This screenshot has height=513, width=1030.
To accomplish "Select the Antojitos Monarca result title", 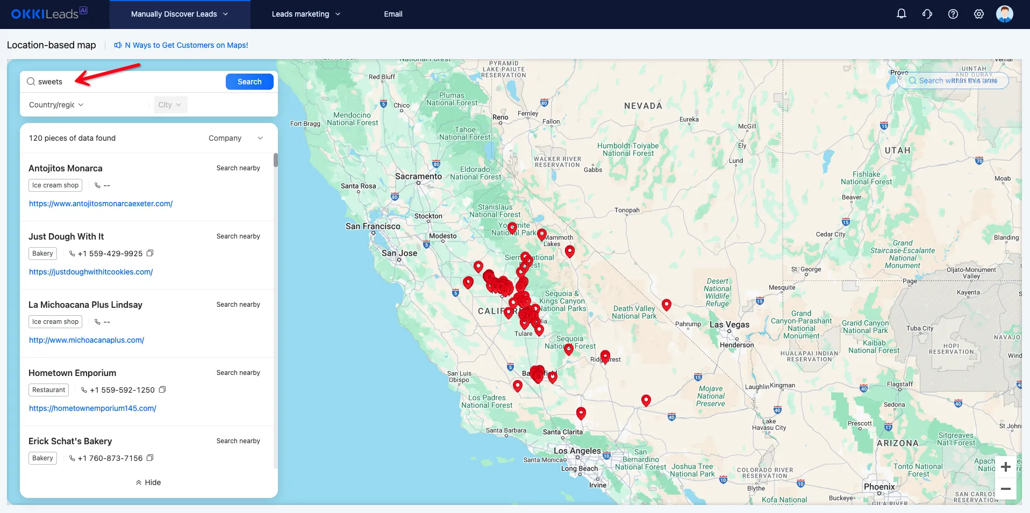I will [66, 168].
